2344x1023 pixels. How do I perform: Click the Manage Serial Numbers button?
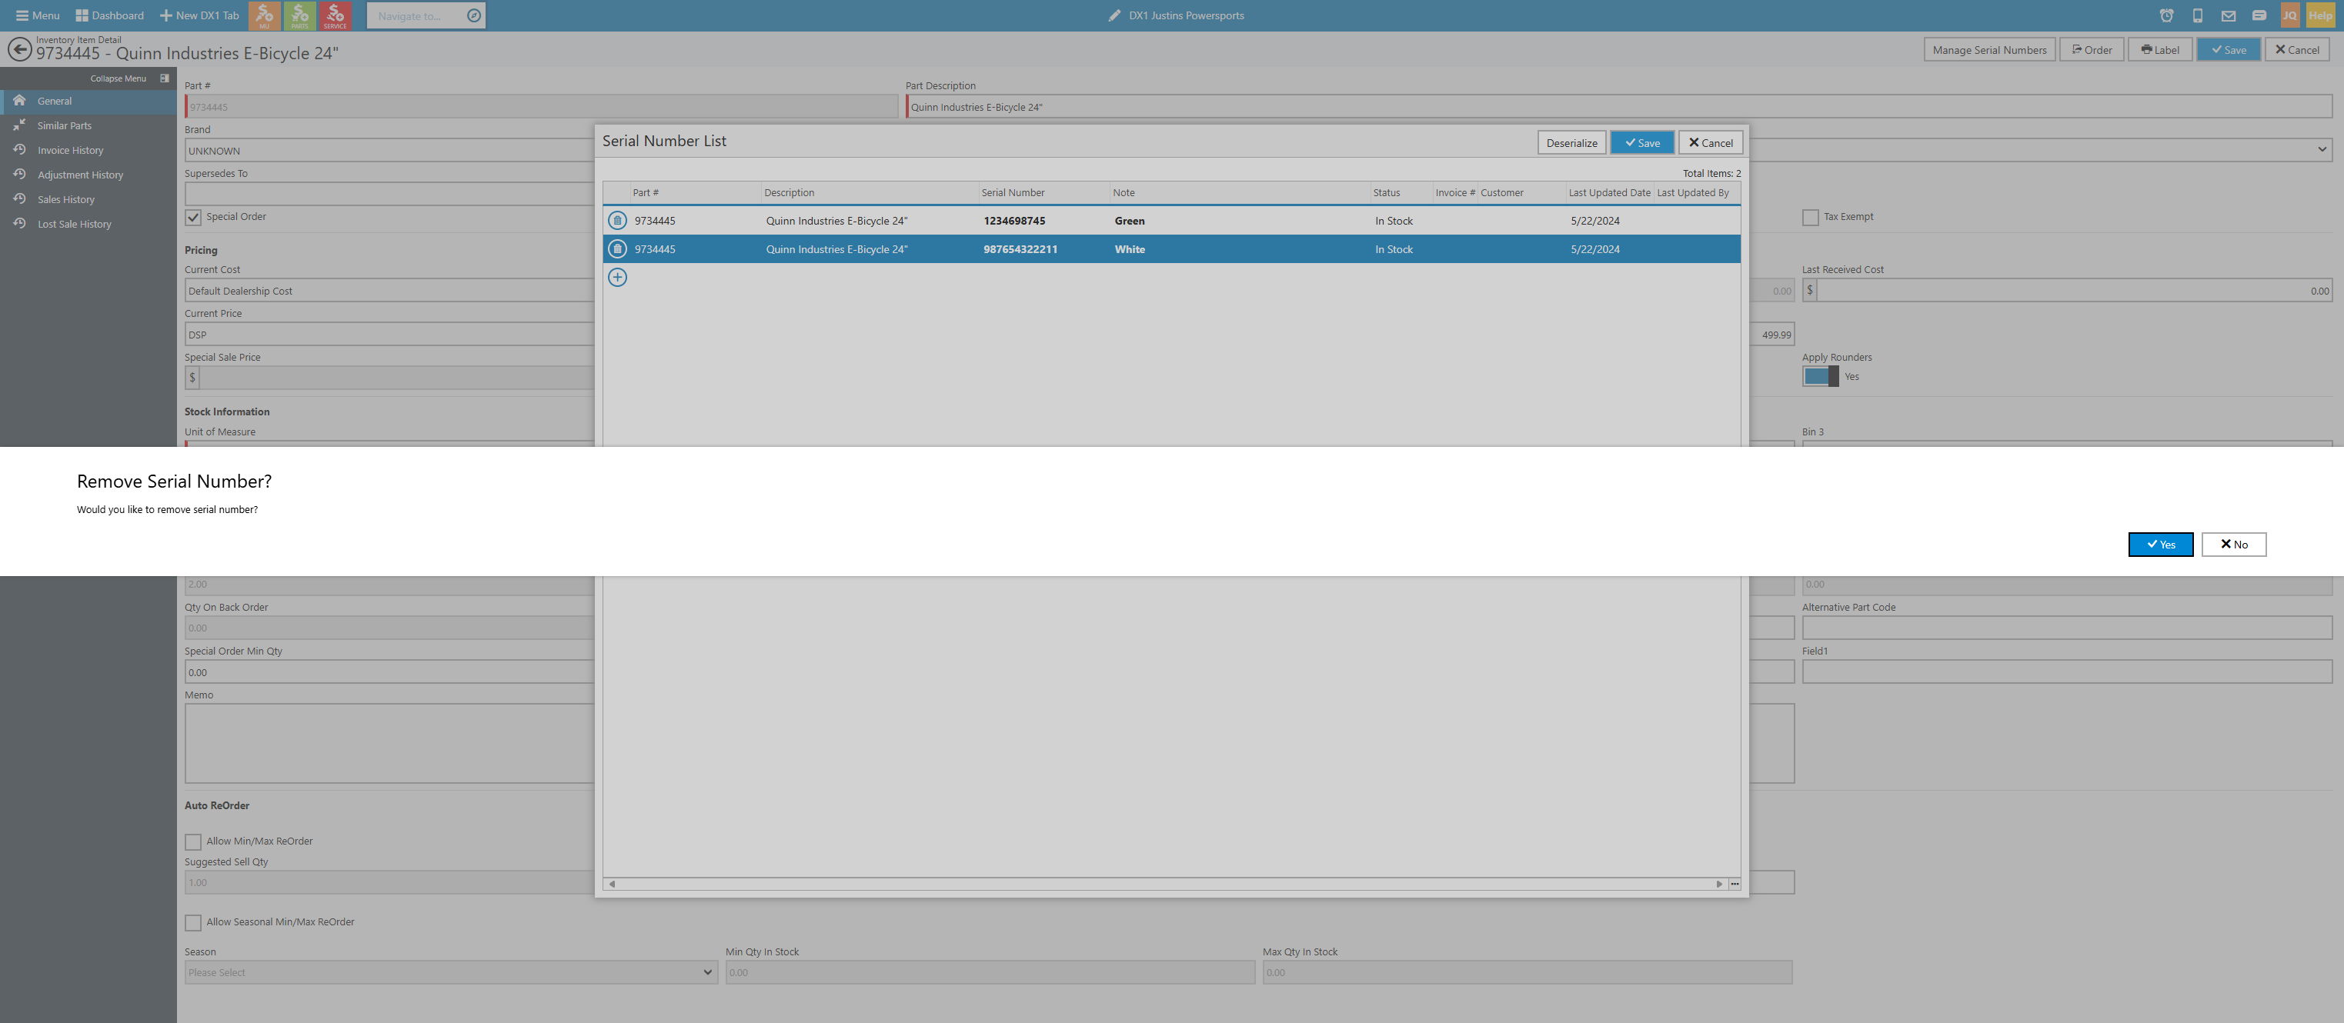point(1989,49)
